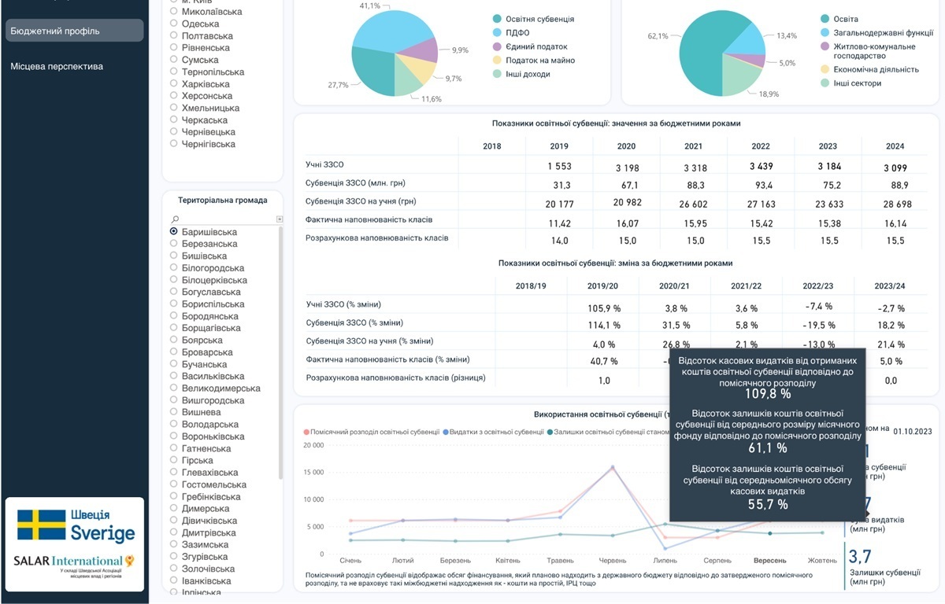945x604 pixels.
Task: Select the Березанська community radio button
Action: (174, 244)
